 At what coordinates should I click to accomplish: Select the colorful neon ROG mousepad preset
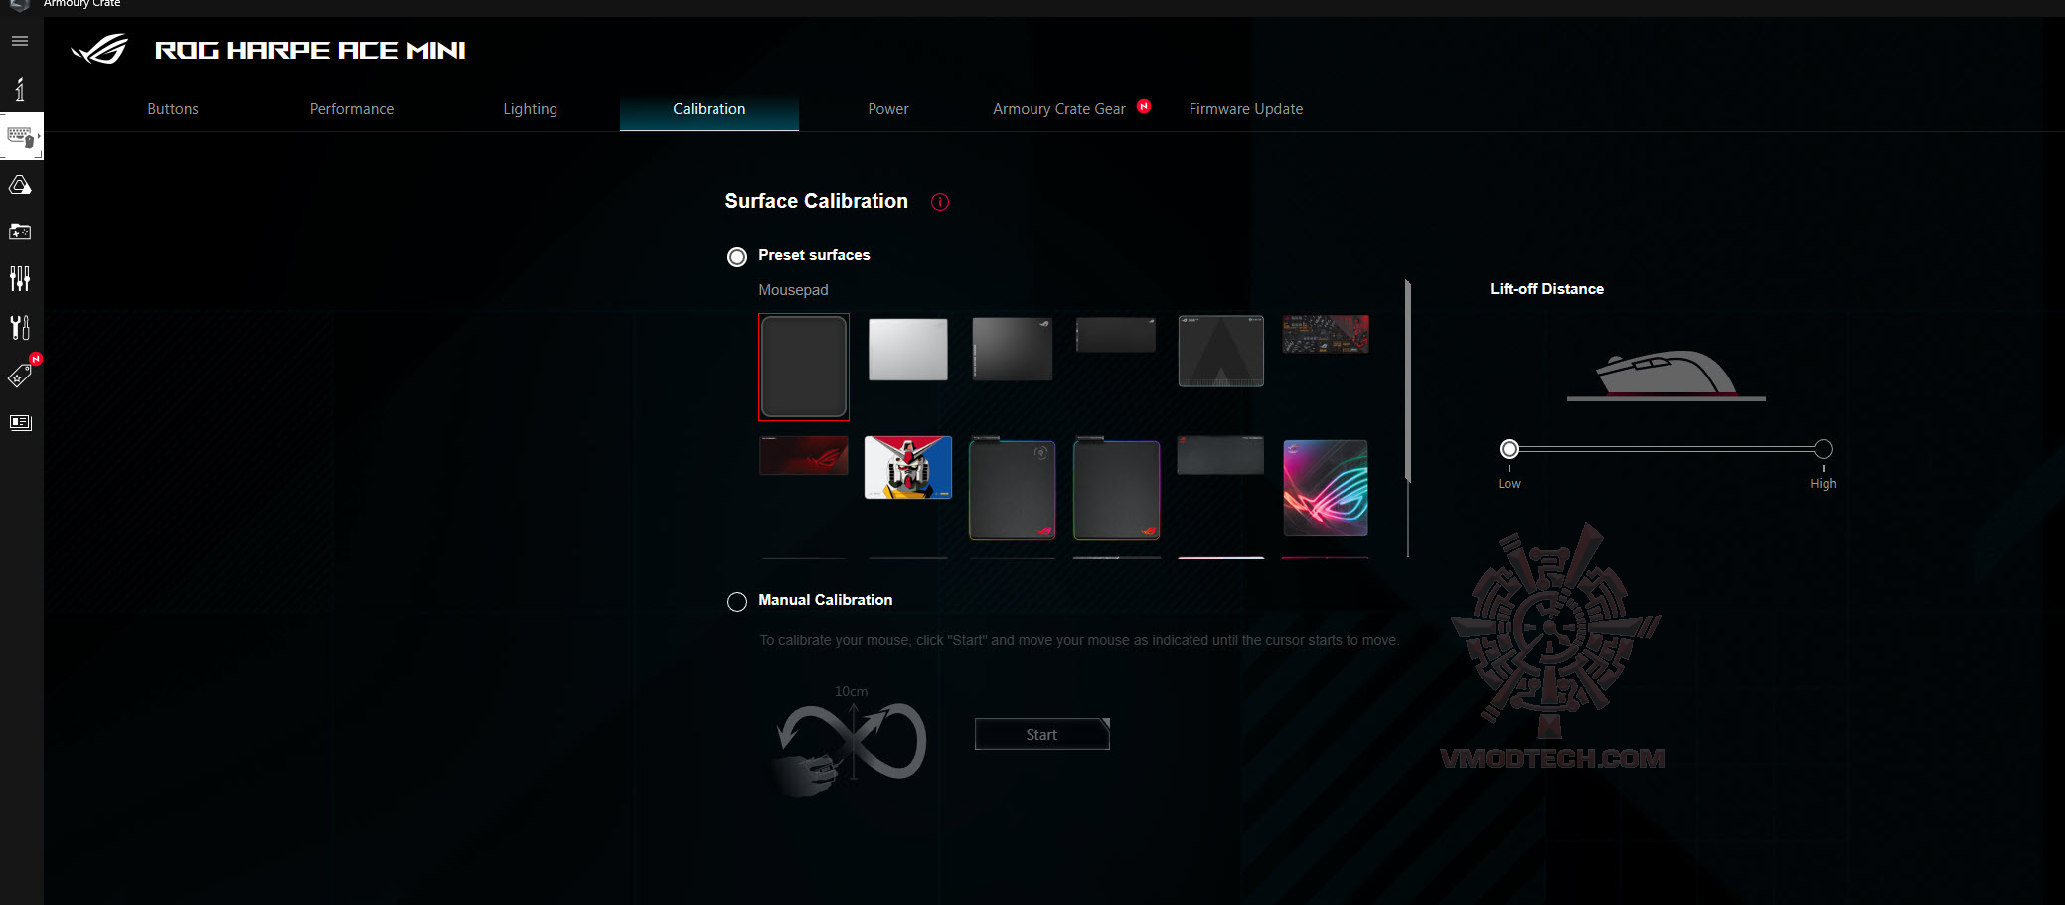tap(1326, 488)
